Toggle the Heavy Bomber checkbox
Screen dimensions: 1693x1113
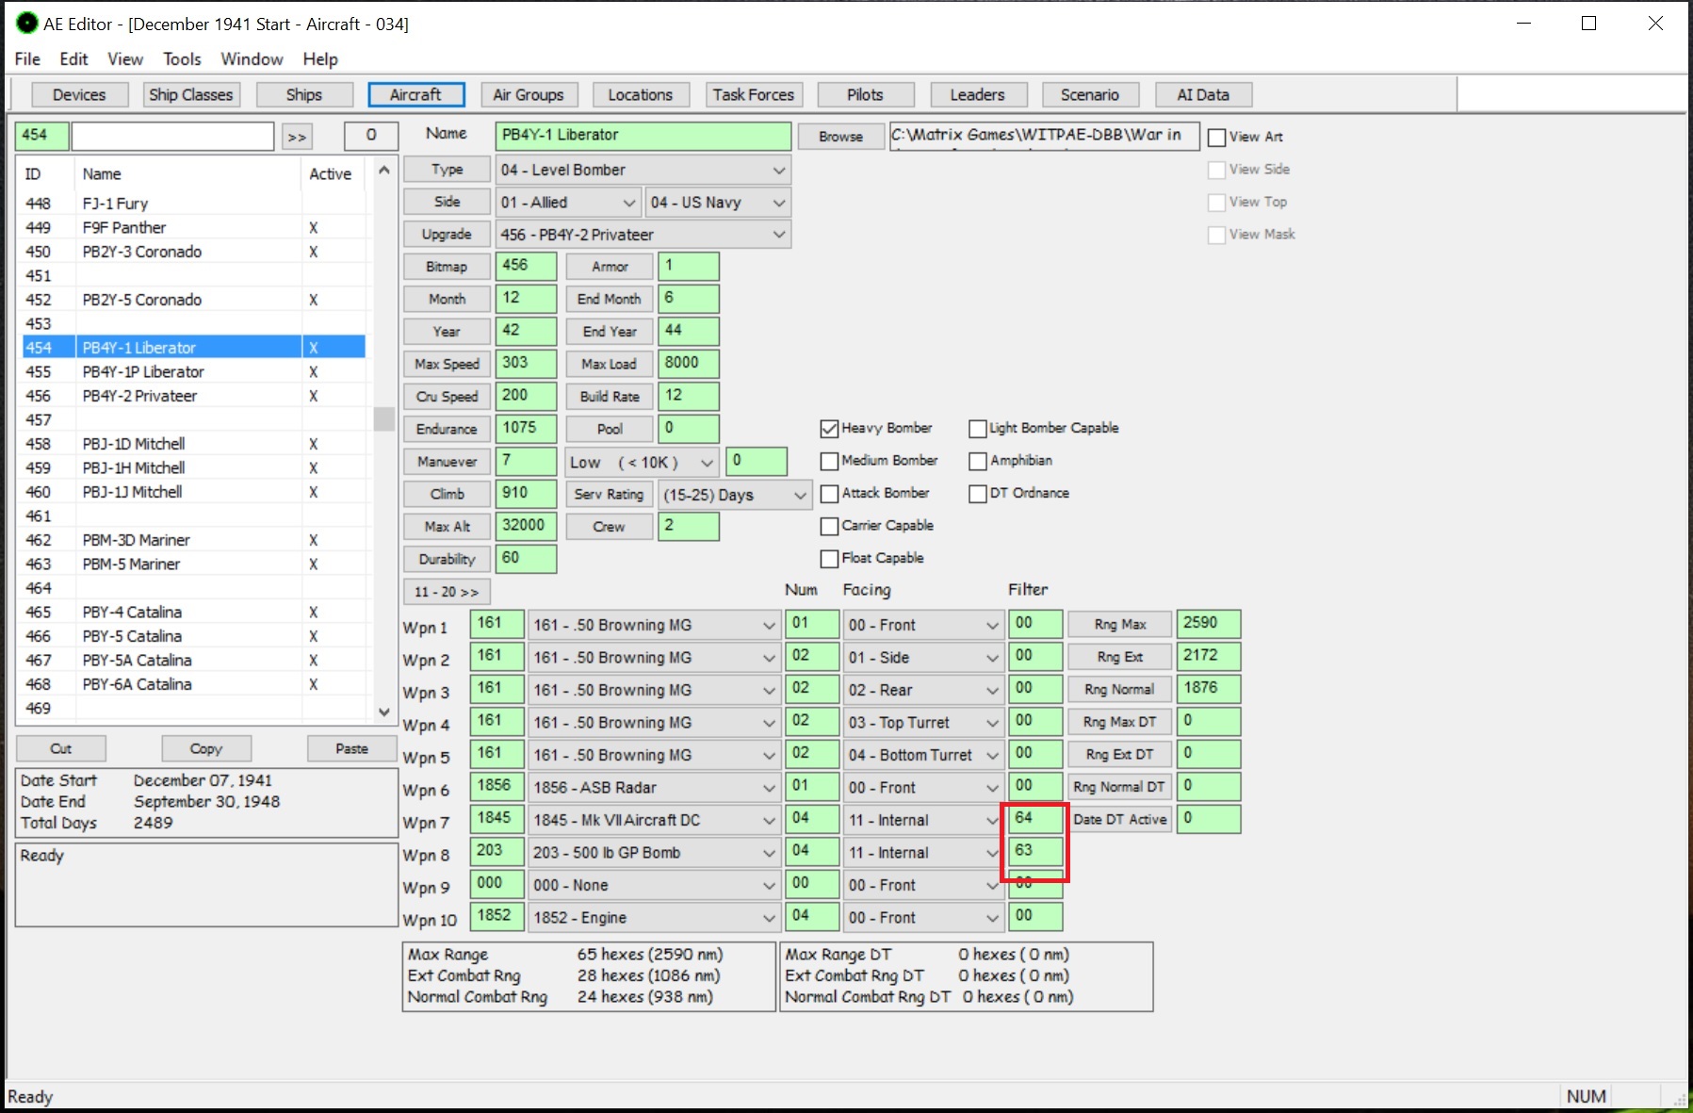[x=829, y=429]
